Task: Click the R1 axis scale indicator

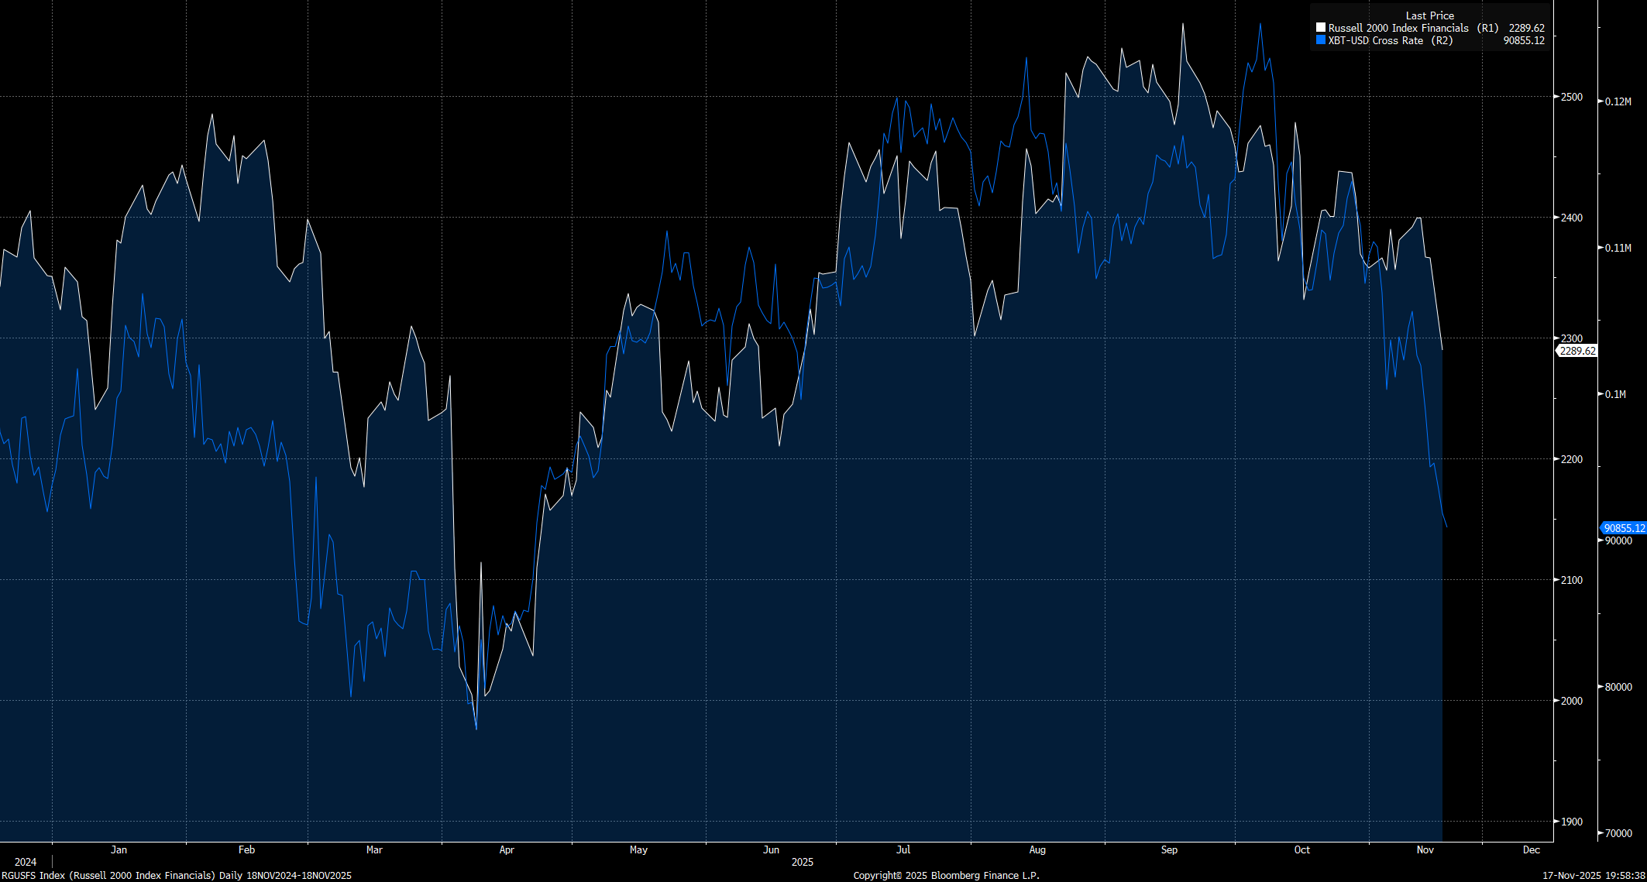Action: [x=1490, y=27]
